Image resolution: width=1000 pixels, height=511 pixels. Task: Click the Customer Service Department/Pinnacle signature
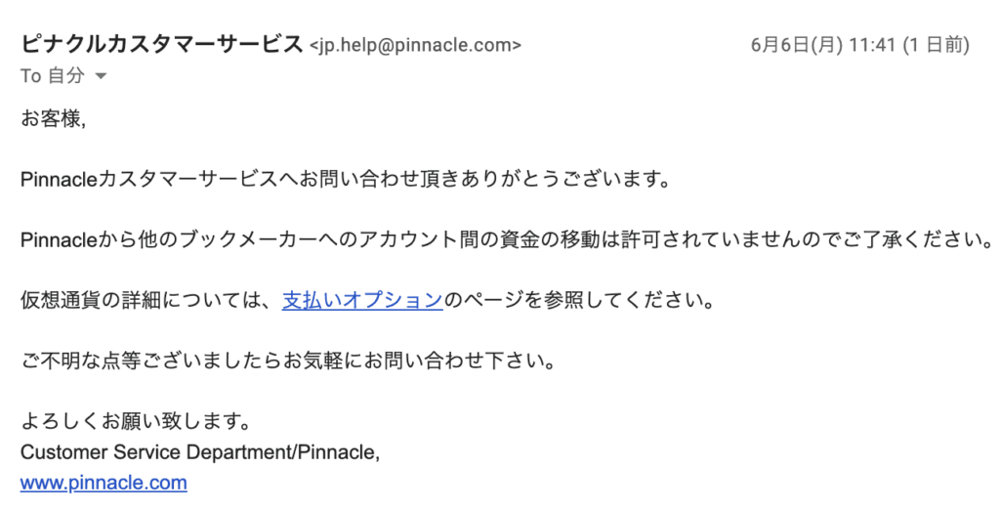pyautogui.click(x=200, y=452)
